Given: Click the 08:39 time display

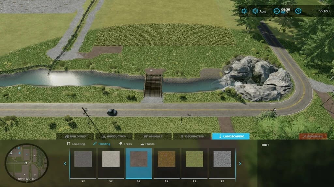Looking at the screenshot, I should 285,9.
